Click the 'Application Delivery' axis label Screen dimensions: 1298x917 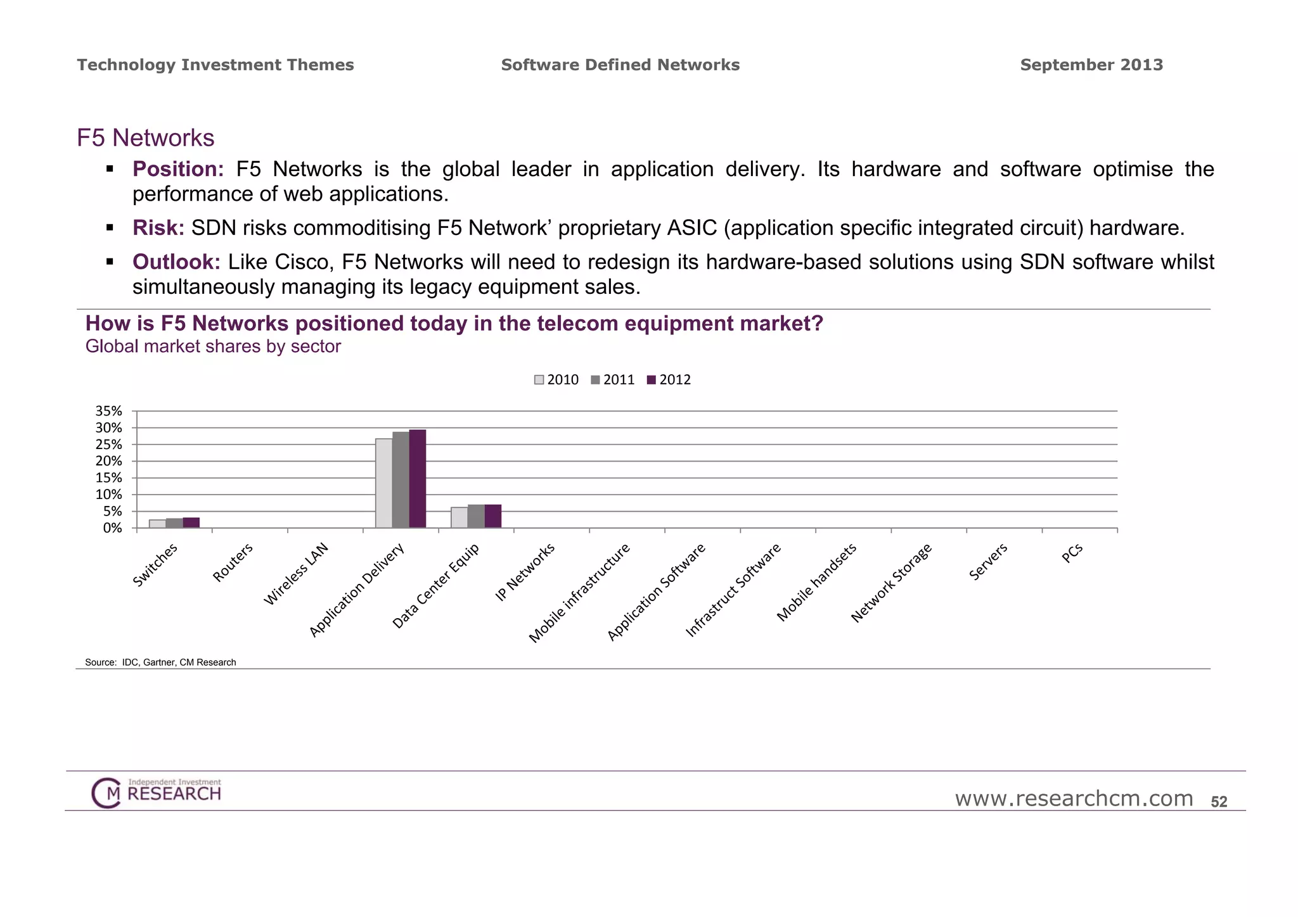[357, 590]
